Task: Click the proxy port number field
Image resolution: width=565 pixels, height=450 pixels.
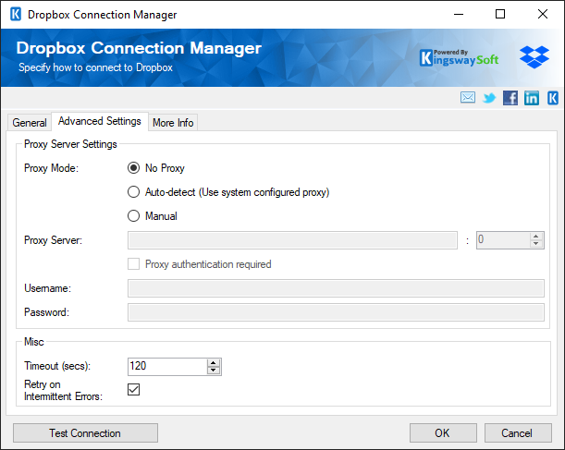Action: tap(503, 240)
